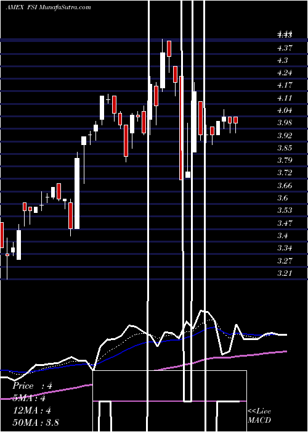Click the 4.17 price level label
The height and width of the screenshot is (432, 308).
[285, 85]
